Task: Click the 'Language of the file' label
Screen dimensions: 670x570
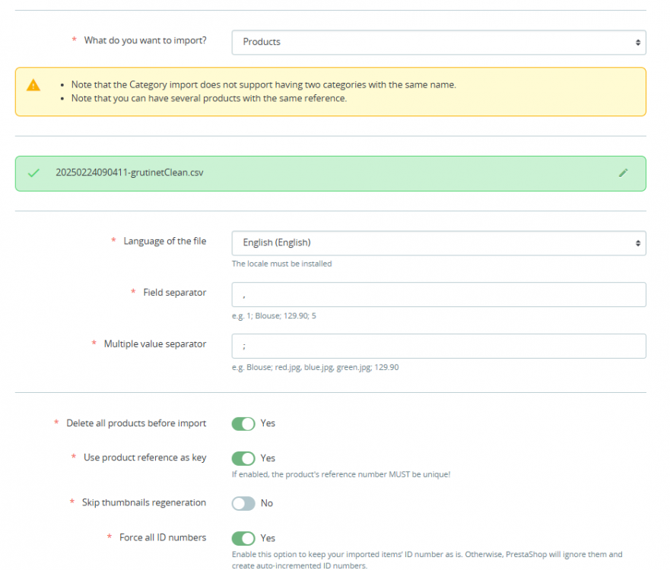Action: pyautogui.click(x=164, y=241)
